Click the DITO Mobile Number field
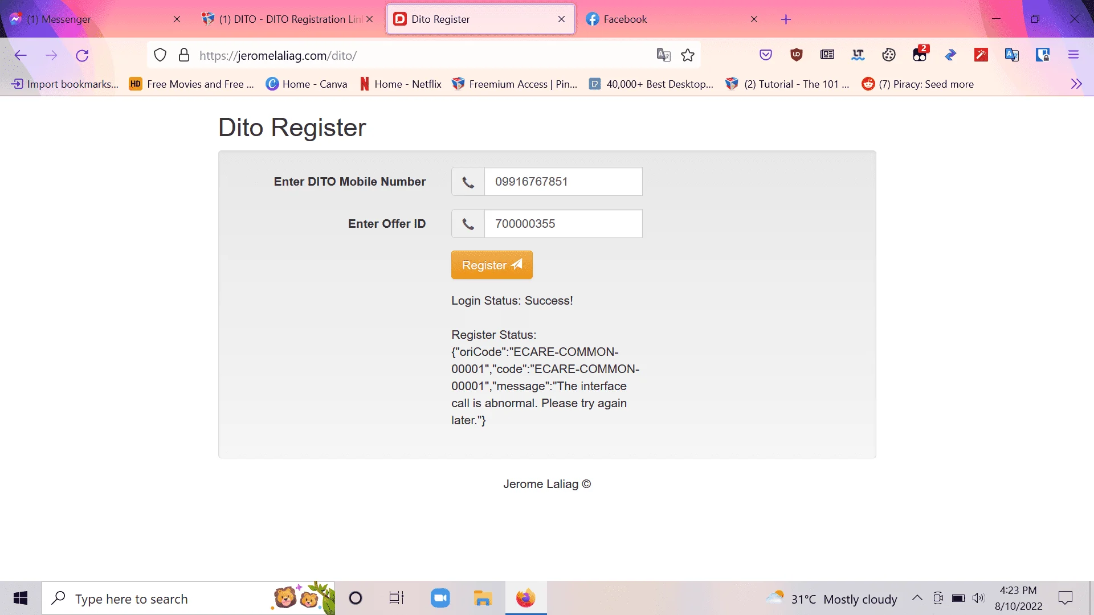 coord(563,182)
